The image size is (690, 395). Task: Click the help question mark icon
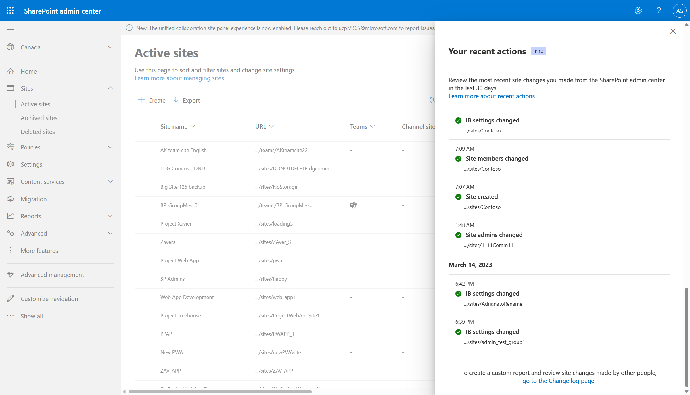(x=659, y=10)
